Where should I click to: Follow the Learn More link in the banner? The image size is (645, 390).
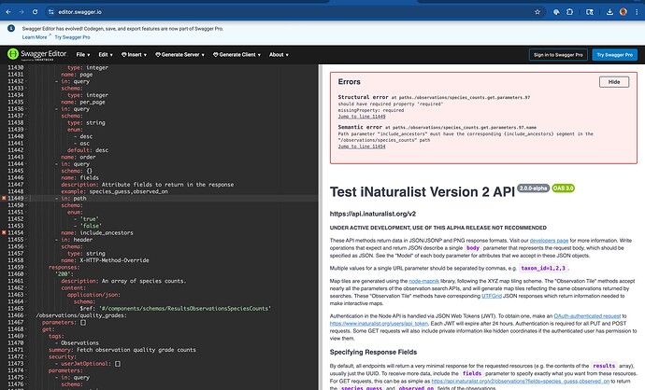[35, 37]
